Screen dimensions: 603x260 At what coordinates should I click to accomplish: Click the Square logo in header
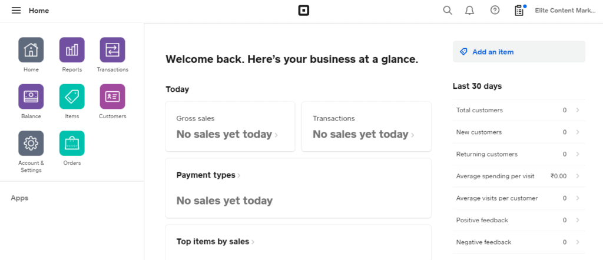[304, 11]
